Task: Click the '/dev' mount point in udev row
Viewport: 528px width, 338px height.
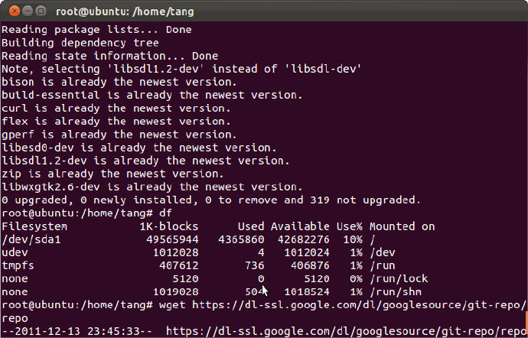Action: point(383,253)
